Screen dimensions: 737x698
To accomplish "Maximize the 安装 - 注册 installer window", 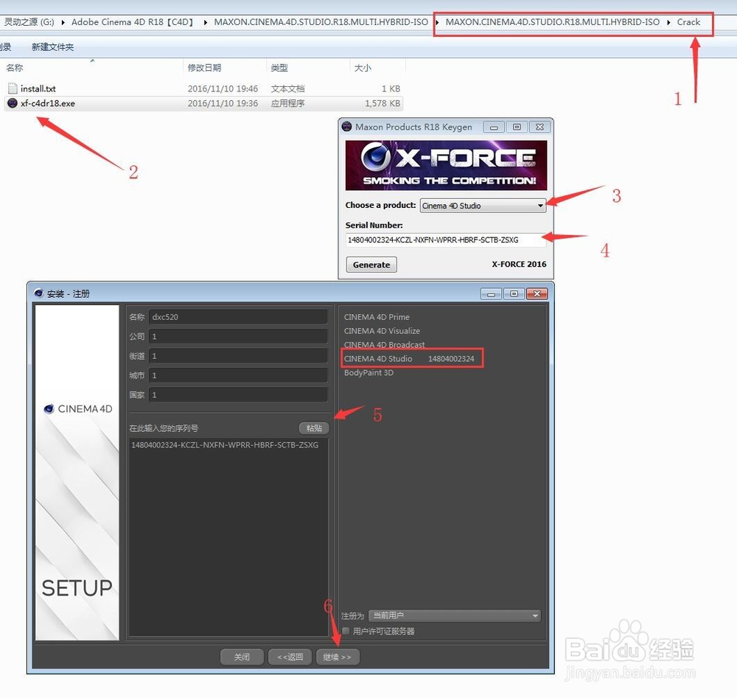I will (x=514, y=294).
